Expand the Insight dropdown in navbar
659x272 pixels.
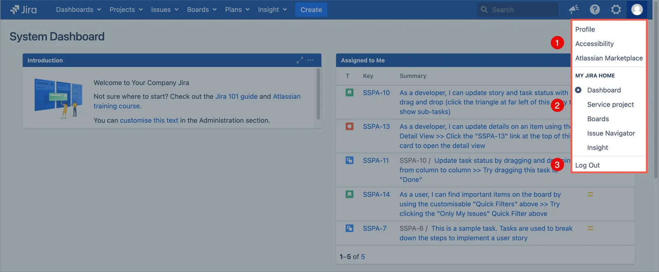click(272, 9)
